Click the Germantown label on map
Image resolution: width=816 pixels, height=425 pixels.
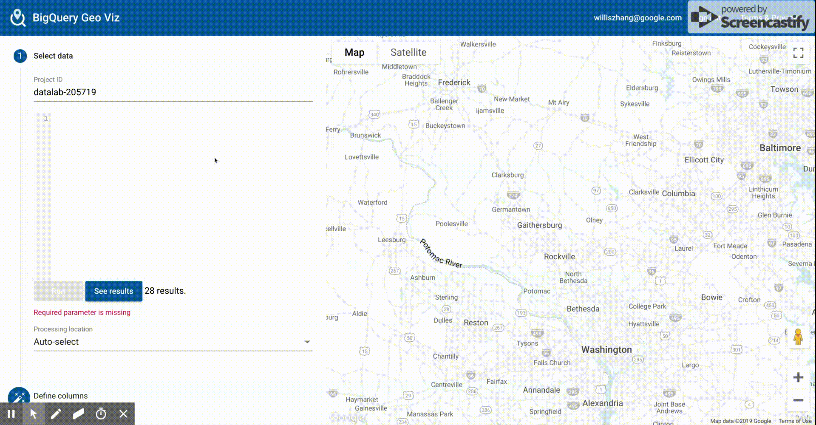[x=511, y=210]
